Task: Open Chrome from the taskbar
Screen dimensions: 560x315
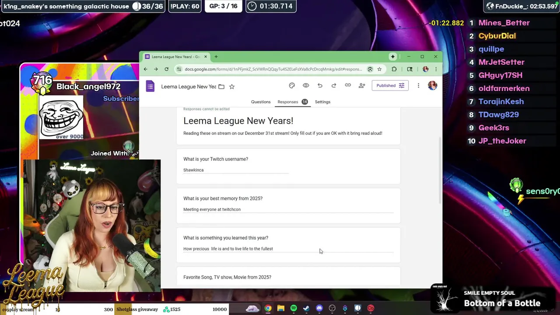Action: point(268,308)
